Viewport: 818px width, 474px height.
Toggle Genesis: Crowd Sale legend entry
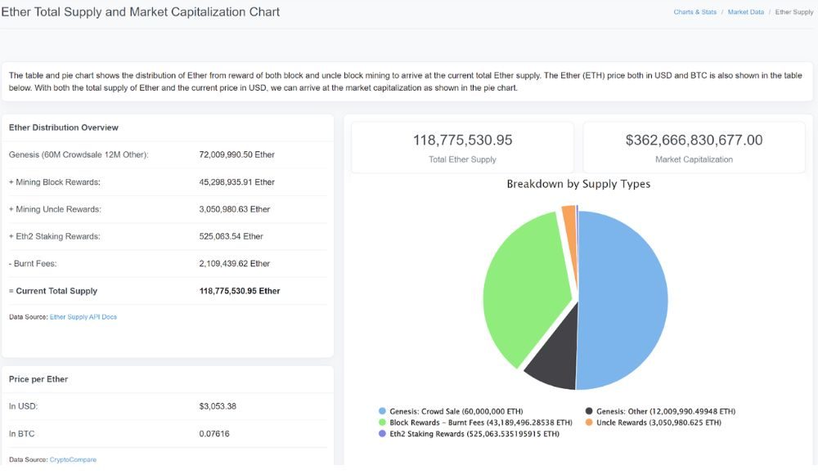[x=456, y=411]
